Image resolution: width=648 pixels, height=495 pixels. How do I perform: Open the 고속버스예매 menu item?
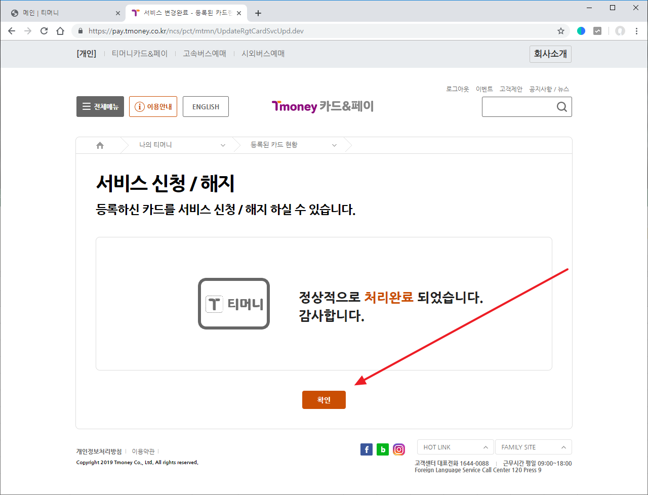click(x=205, y=54)
